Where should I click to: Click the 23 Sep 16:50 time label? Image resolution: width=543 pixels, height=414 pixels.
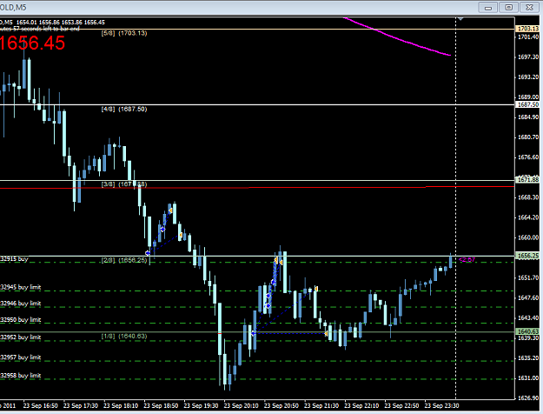click(x=41, y=405)
